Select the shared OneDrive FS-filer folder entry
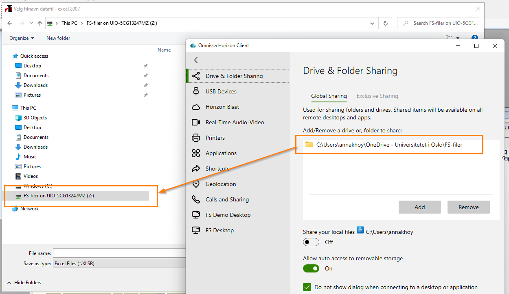The width and height of the screenshot is (509, 294). coord(401,145)
